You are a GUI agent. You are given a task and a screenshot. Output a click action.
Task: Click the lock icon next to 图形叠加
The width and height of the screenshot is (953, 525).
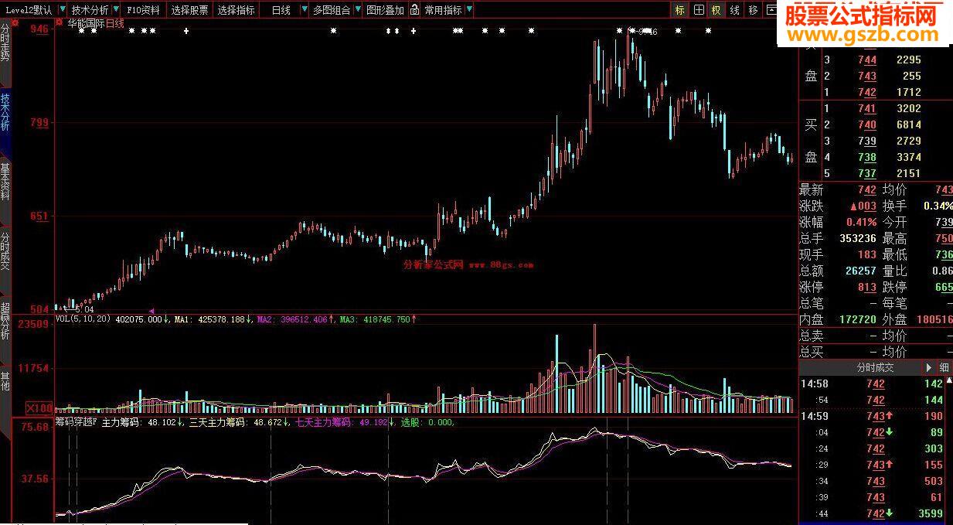414,10
